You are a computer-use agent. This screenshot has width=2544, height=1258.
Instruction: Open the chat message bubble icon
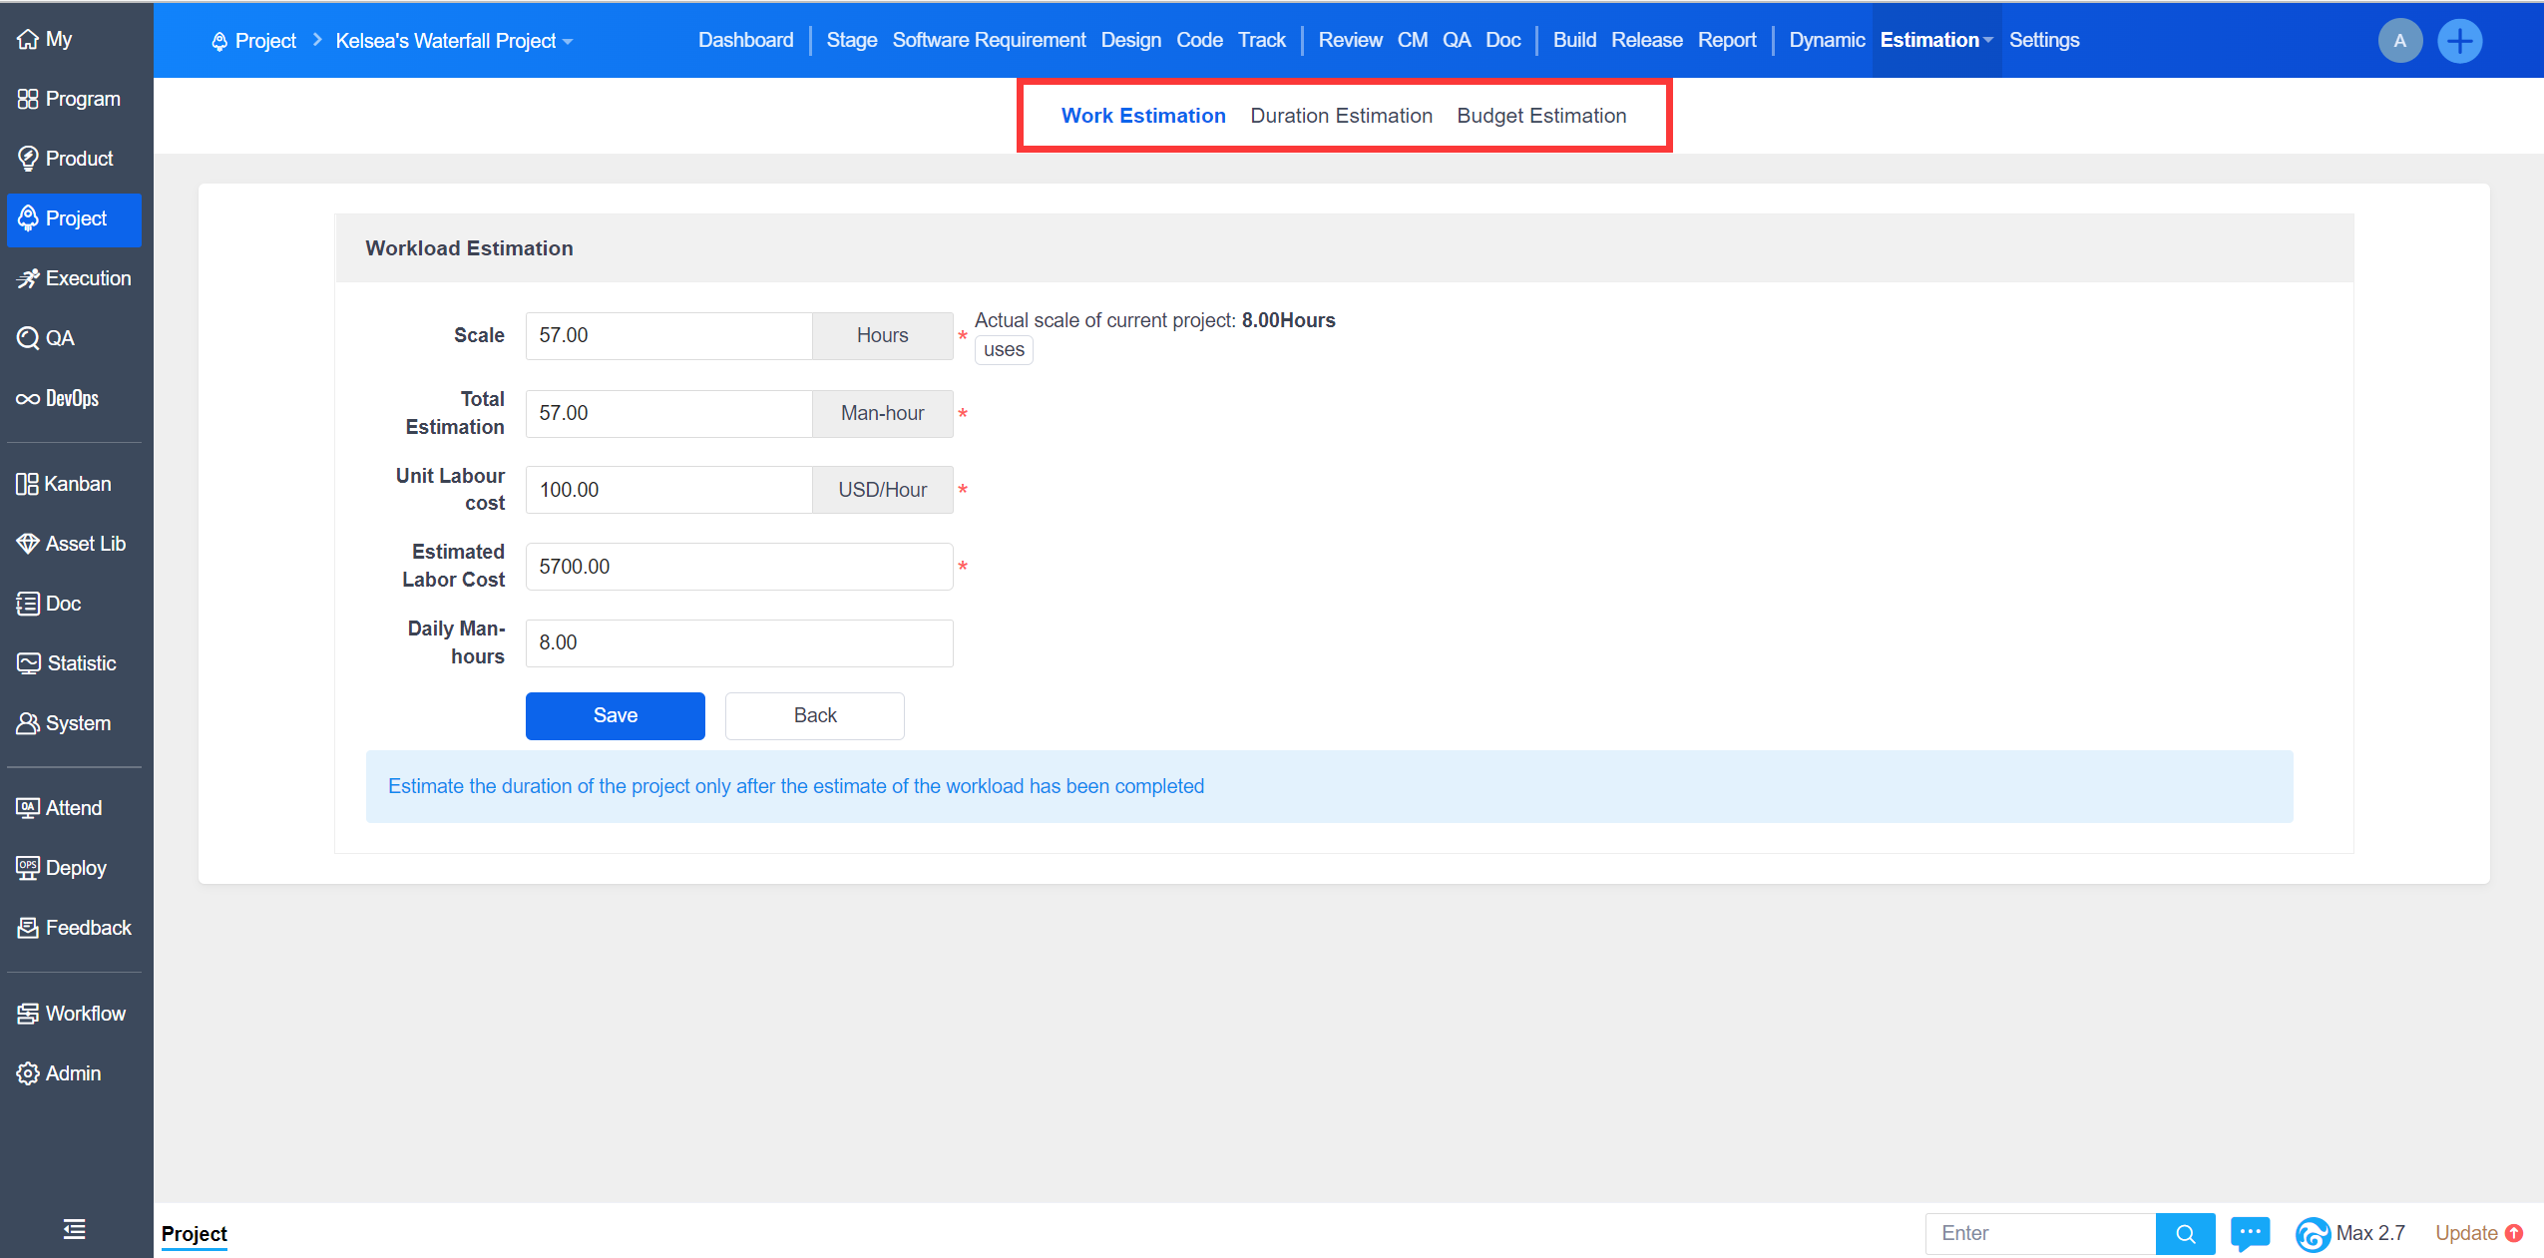pos(2250,1233)
